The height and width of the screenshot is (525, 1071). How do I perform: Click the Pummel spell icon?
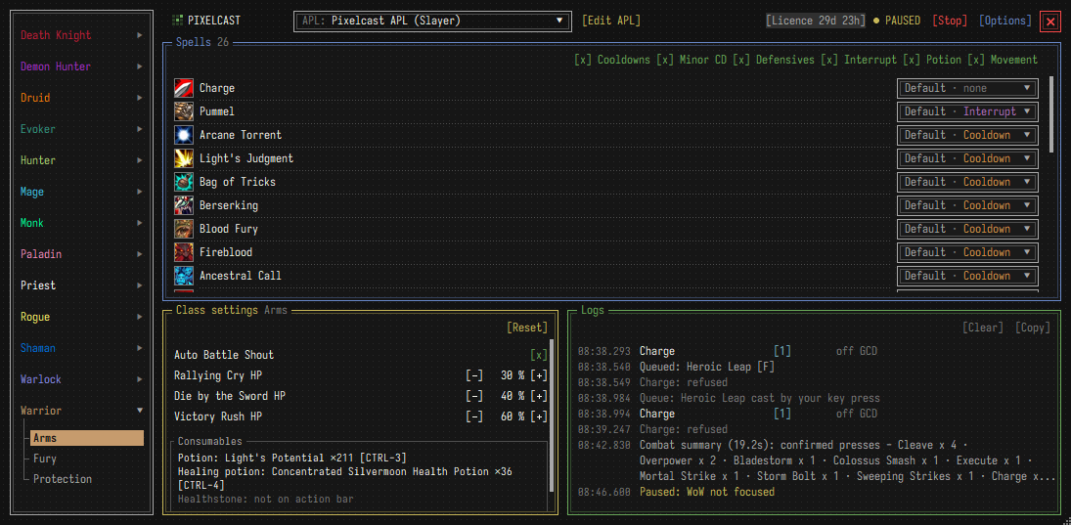coord(184,111)
